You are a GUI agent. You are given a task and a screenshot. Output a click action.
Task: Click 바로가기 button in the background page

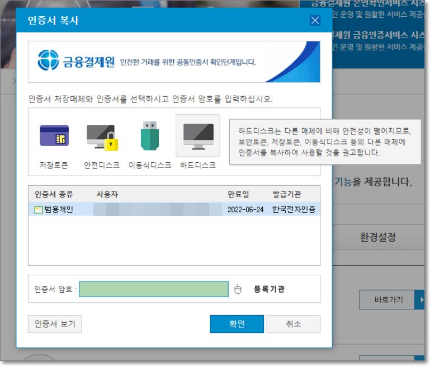coord(387,299)
